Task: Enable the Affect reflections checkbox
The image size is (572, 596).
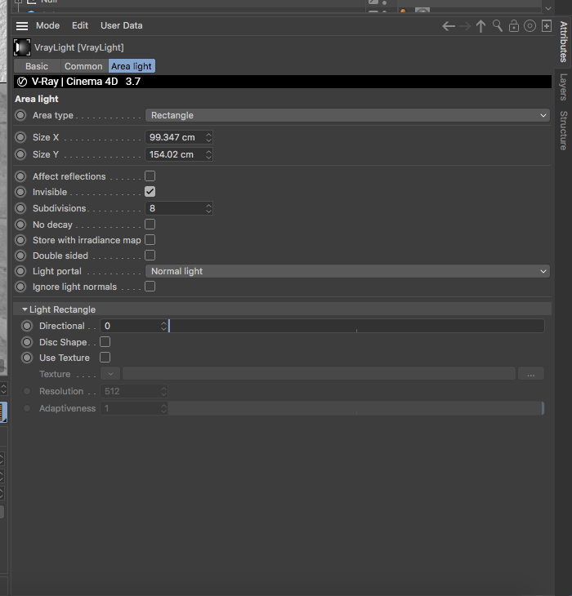Action: point(150,176)
